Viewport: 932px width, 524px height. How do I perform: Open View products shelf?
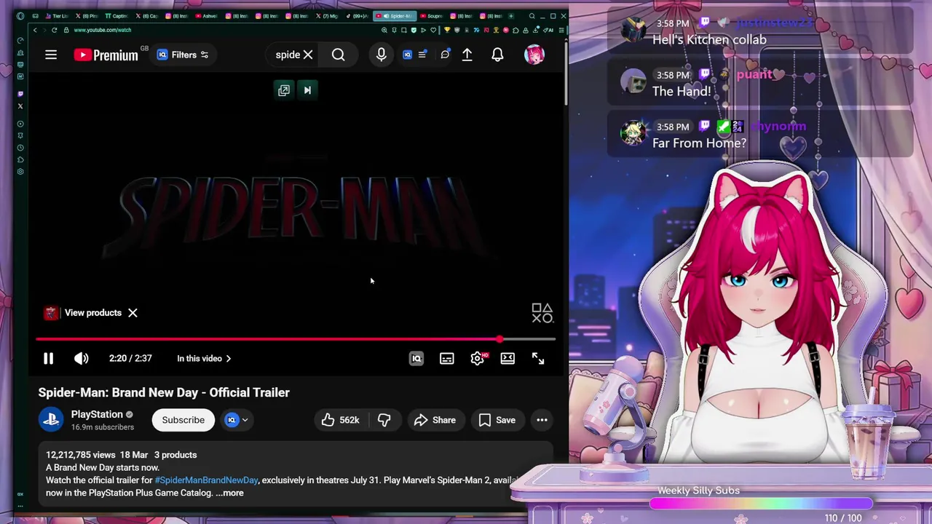tap(83, 313)
